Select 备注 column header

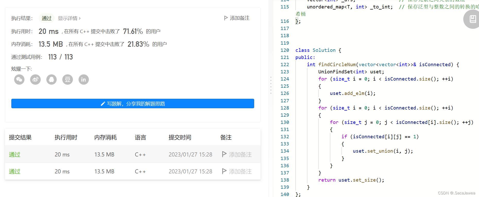(x=226, y=137)
